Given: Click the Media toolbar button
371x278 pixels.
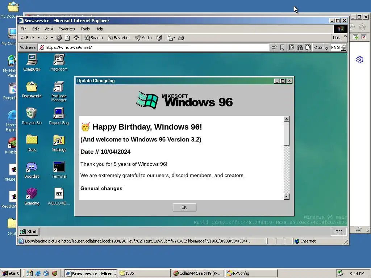Looking at the screenshot, I should [x=143, y=38].
